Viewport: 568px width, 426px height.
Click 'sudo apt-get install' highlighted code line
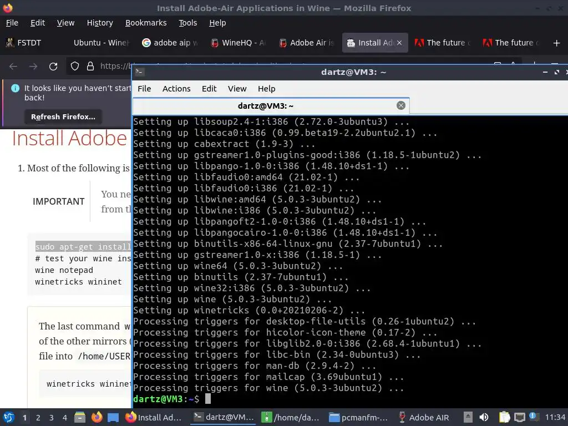(x=83, y=247)
